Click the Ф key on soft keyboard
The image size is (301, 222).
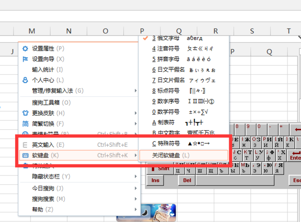pos(270,155)
